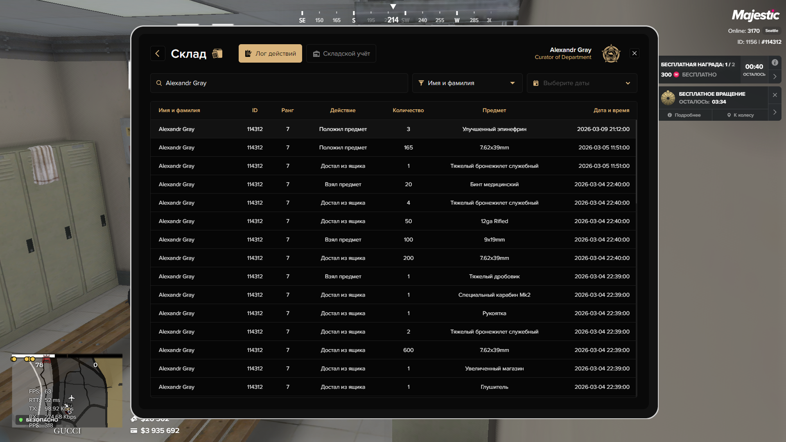The width and height of the screenshot is (786, 442).
Task: Click the back arrow next to Склад
Action: [x=158, y=54]
